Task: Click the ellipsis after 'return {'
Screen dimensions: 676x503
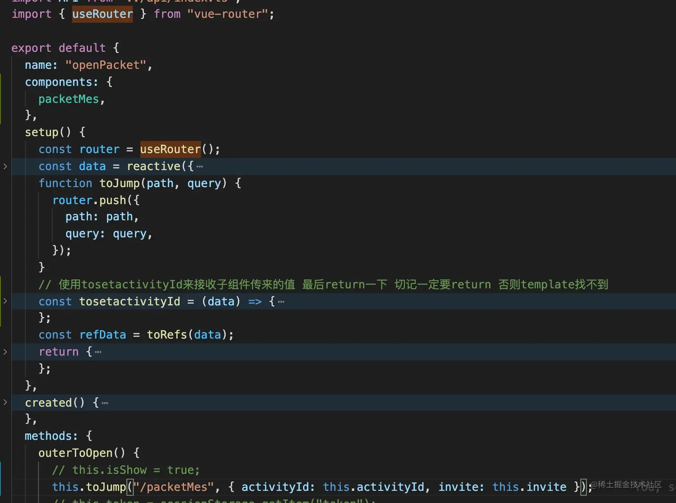Action: 98,352
